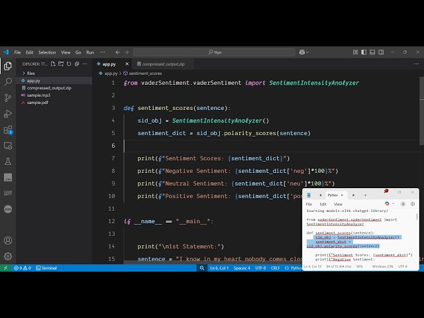Expand the files folder
The width and height of the screenshot is (424, 318).
[x=54, y=74]
